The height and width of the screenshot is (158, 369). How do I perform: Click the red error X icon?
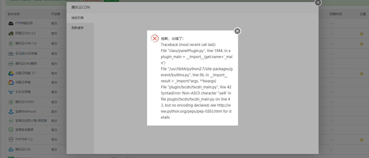coord(155,38)
